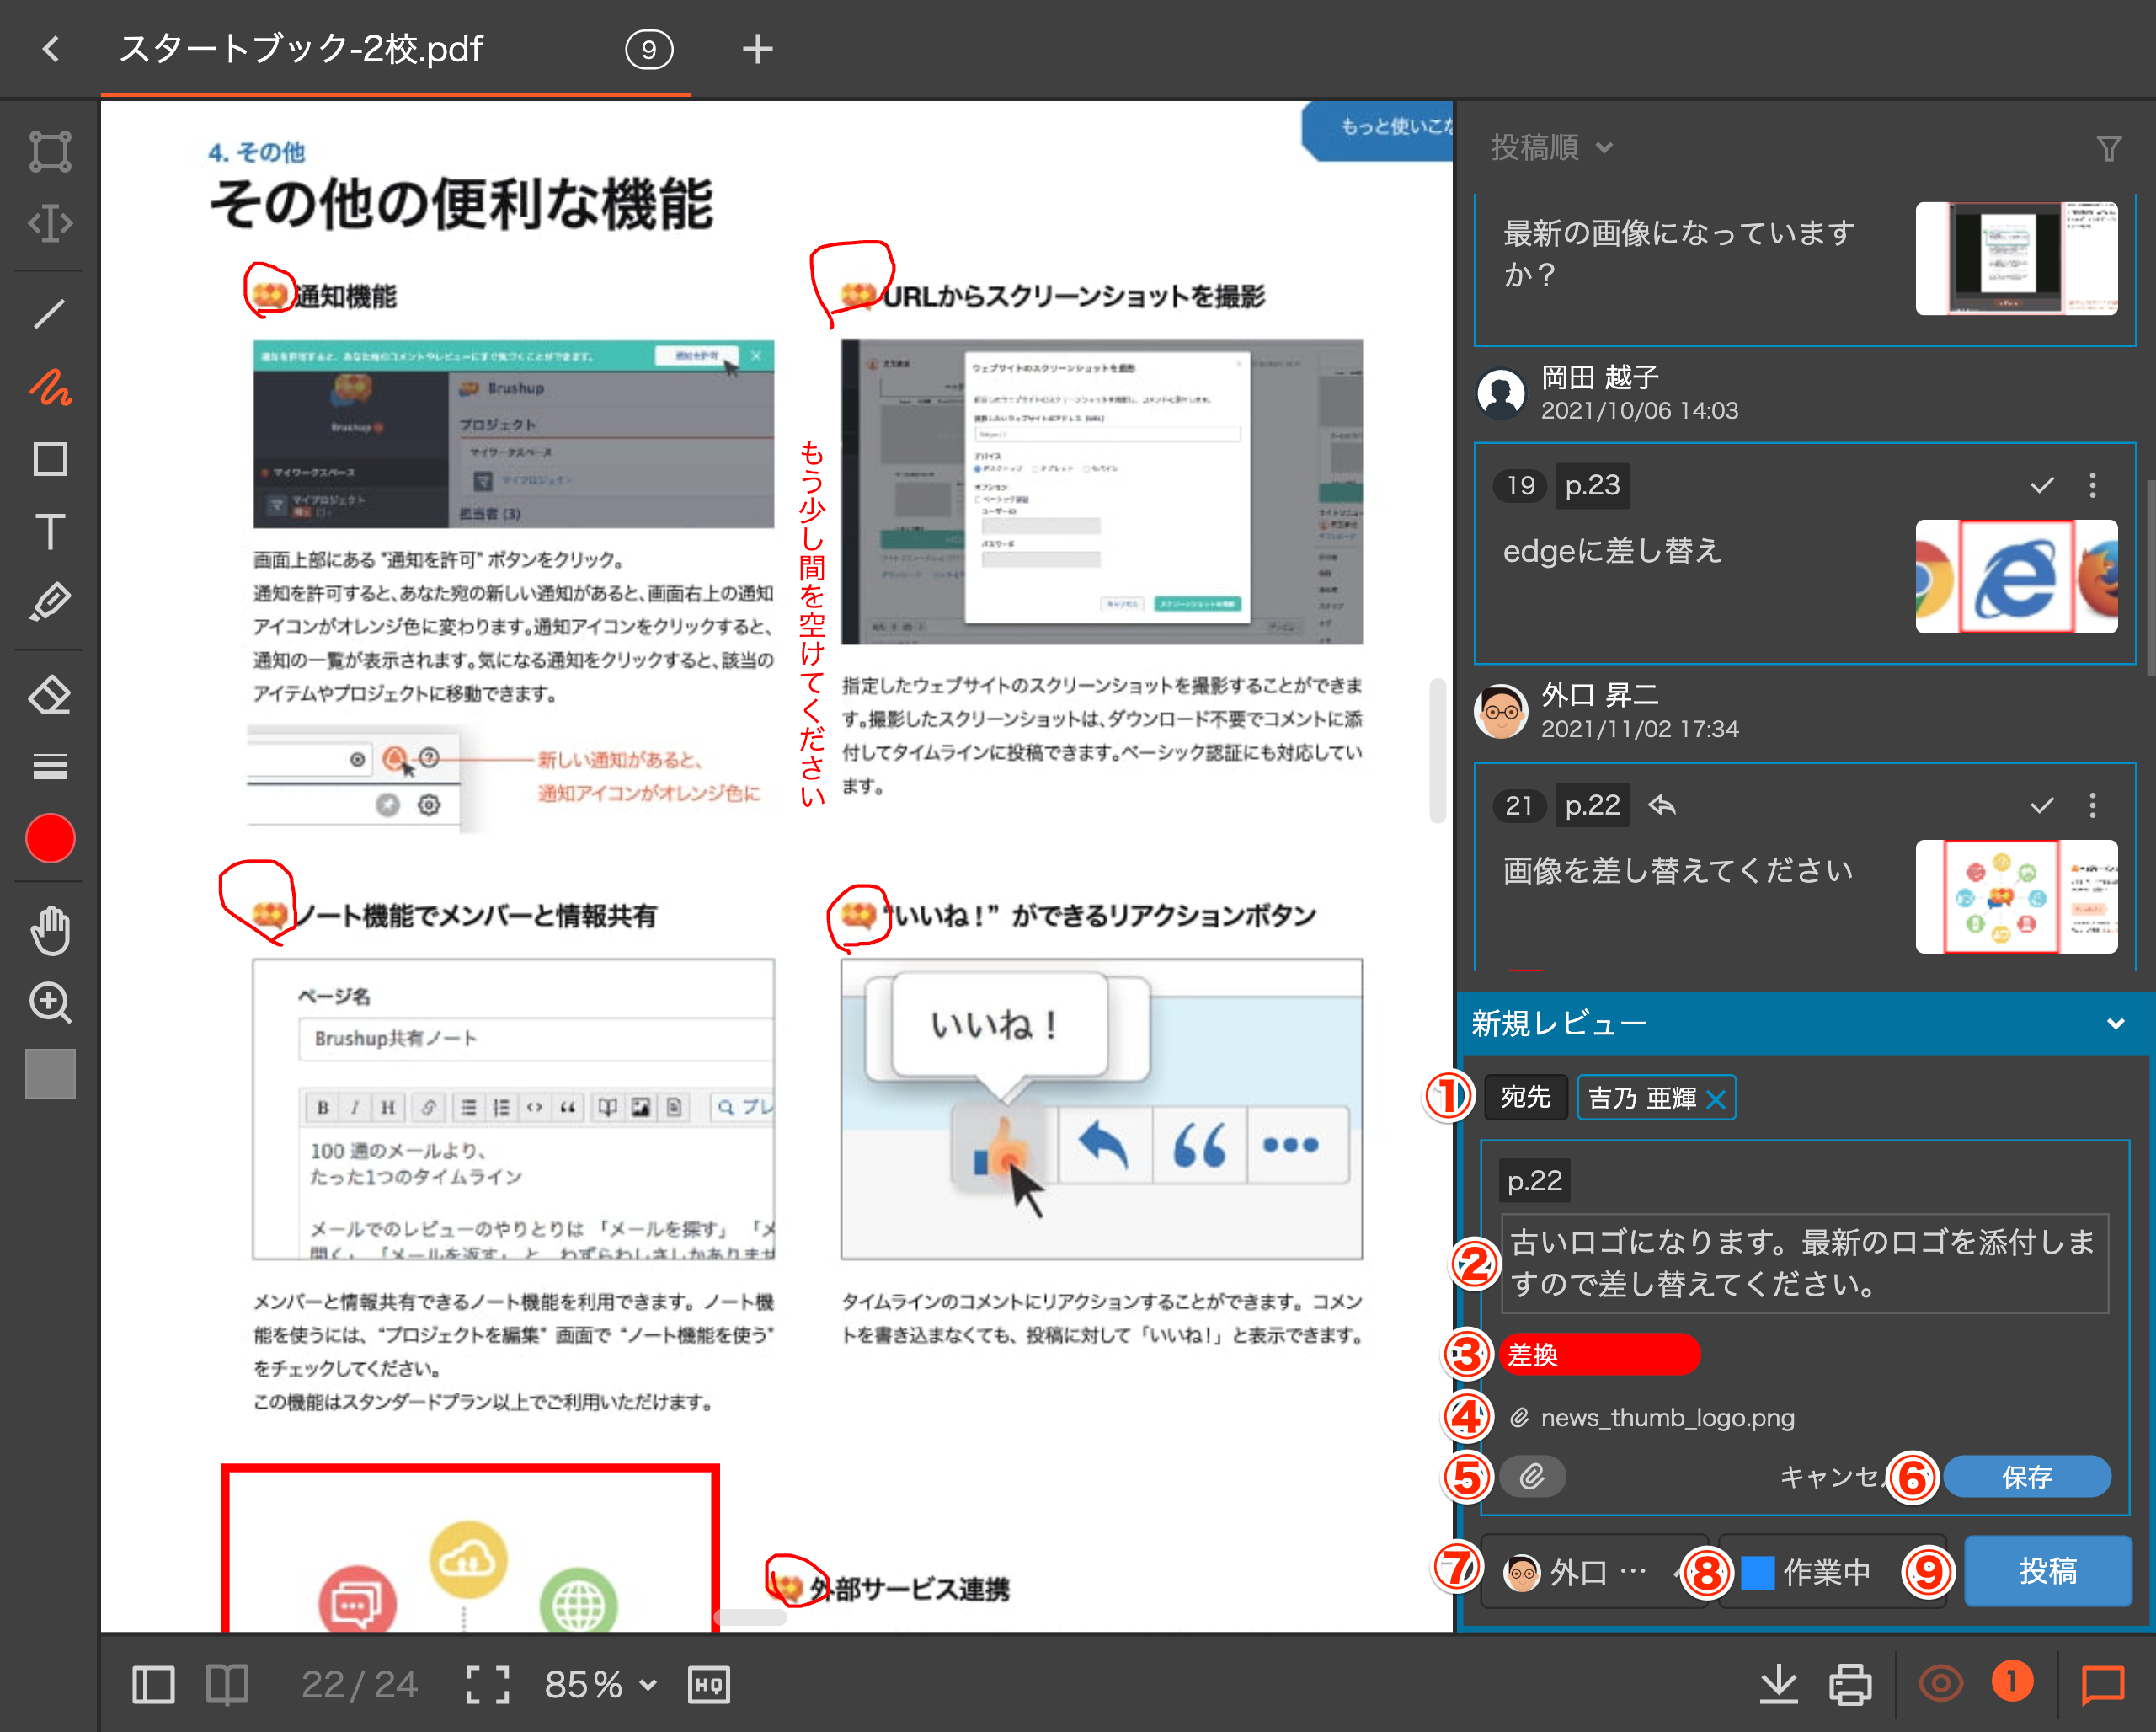Open the comment filter funnel
This screenshot has width=2156, height=1732.
[x=2108, y=149]
